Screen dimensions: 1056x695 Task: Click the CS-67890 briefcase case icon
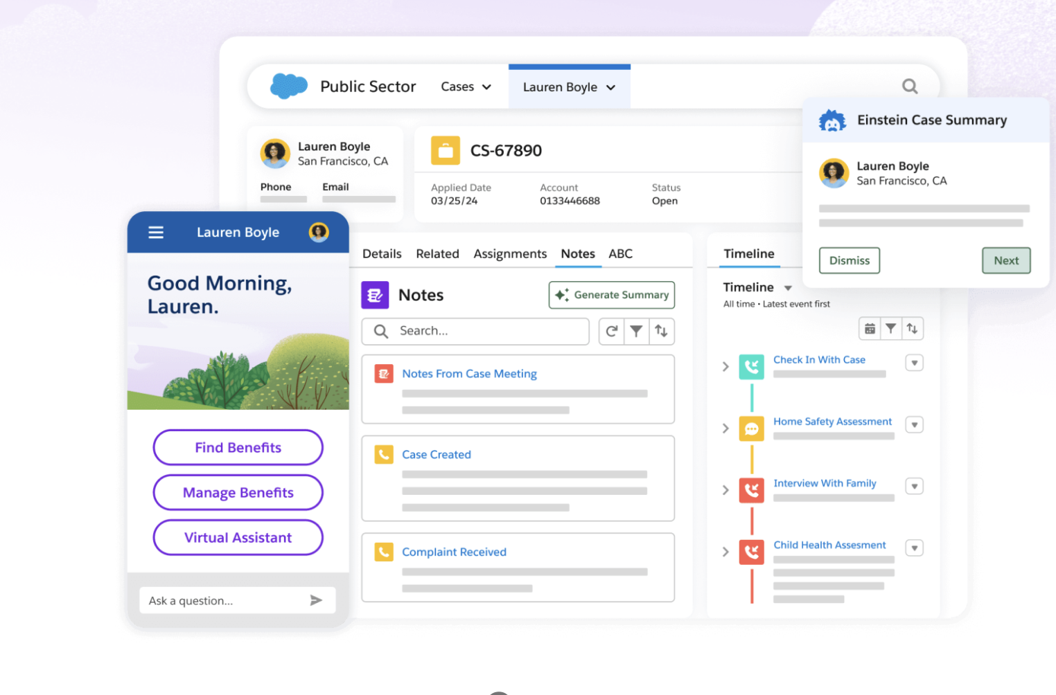446,150
